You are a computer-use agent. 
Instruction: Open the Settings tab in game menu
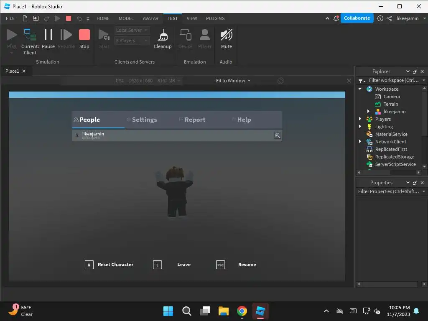click(142, 120)
